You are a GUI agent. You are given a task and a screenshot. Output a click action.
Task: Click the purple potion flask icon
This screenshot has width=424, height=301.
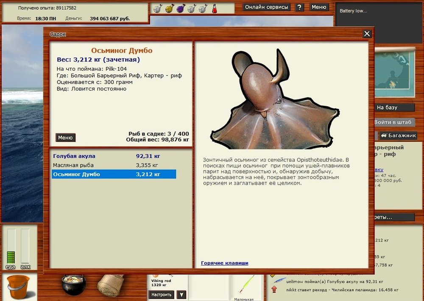180,8
